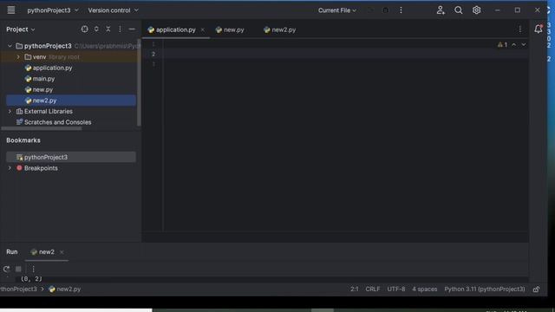Open the Notifications bell icon
555x312 pixels.
[539, 29]
